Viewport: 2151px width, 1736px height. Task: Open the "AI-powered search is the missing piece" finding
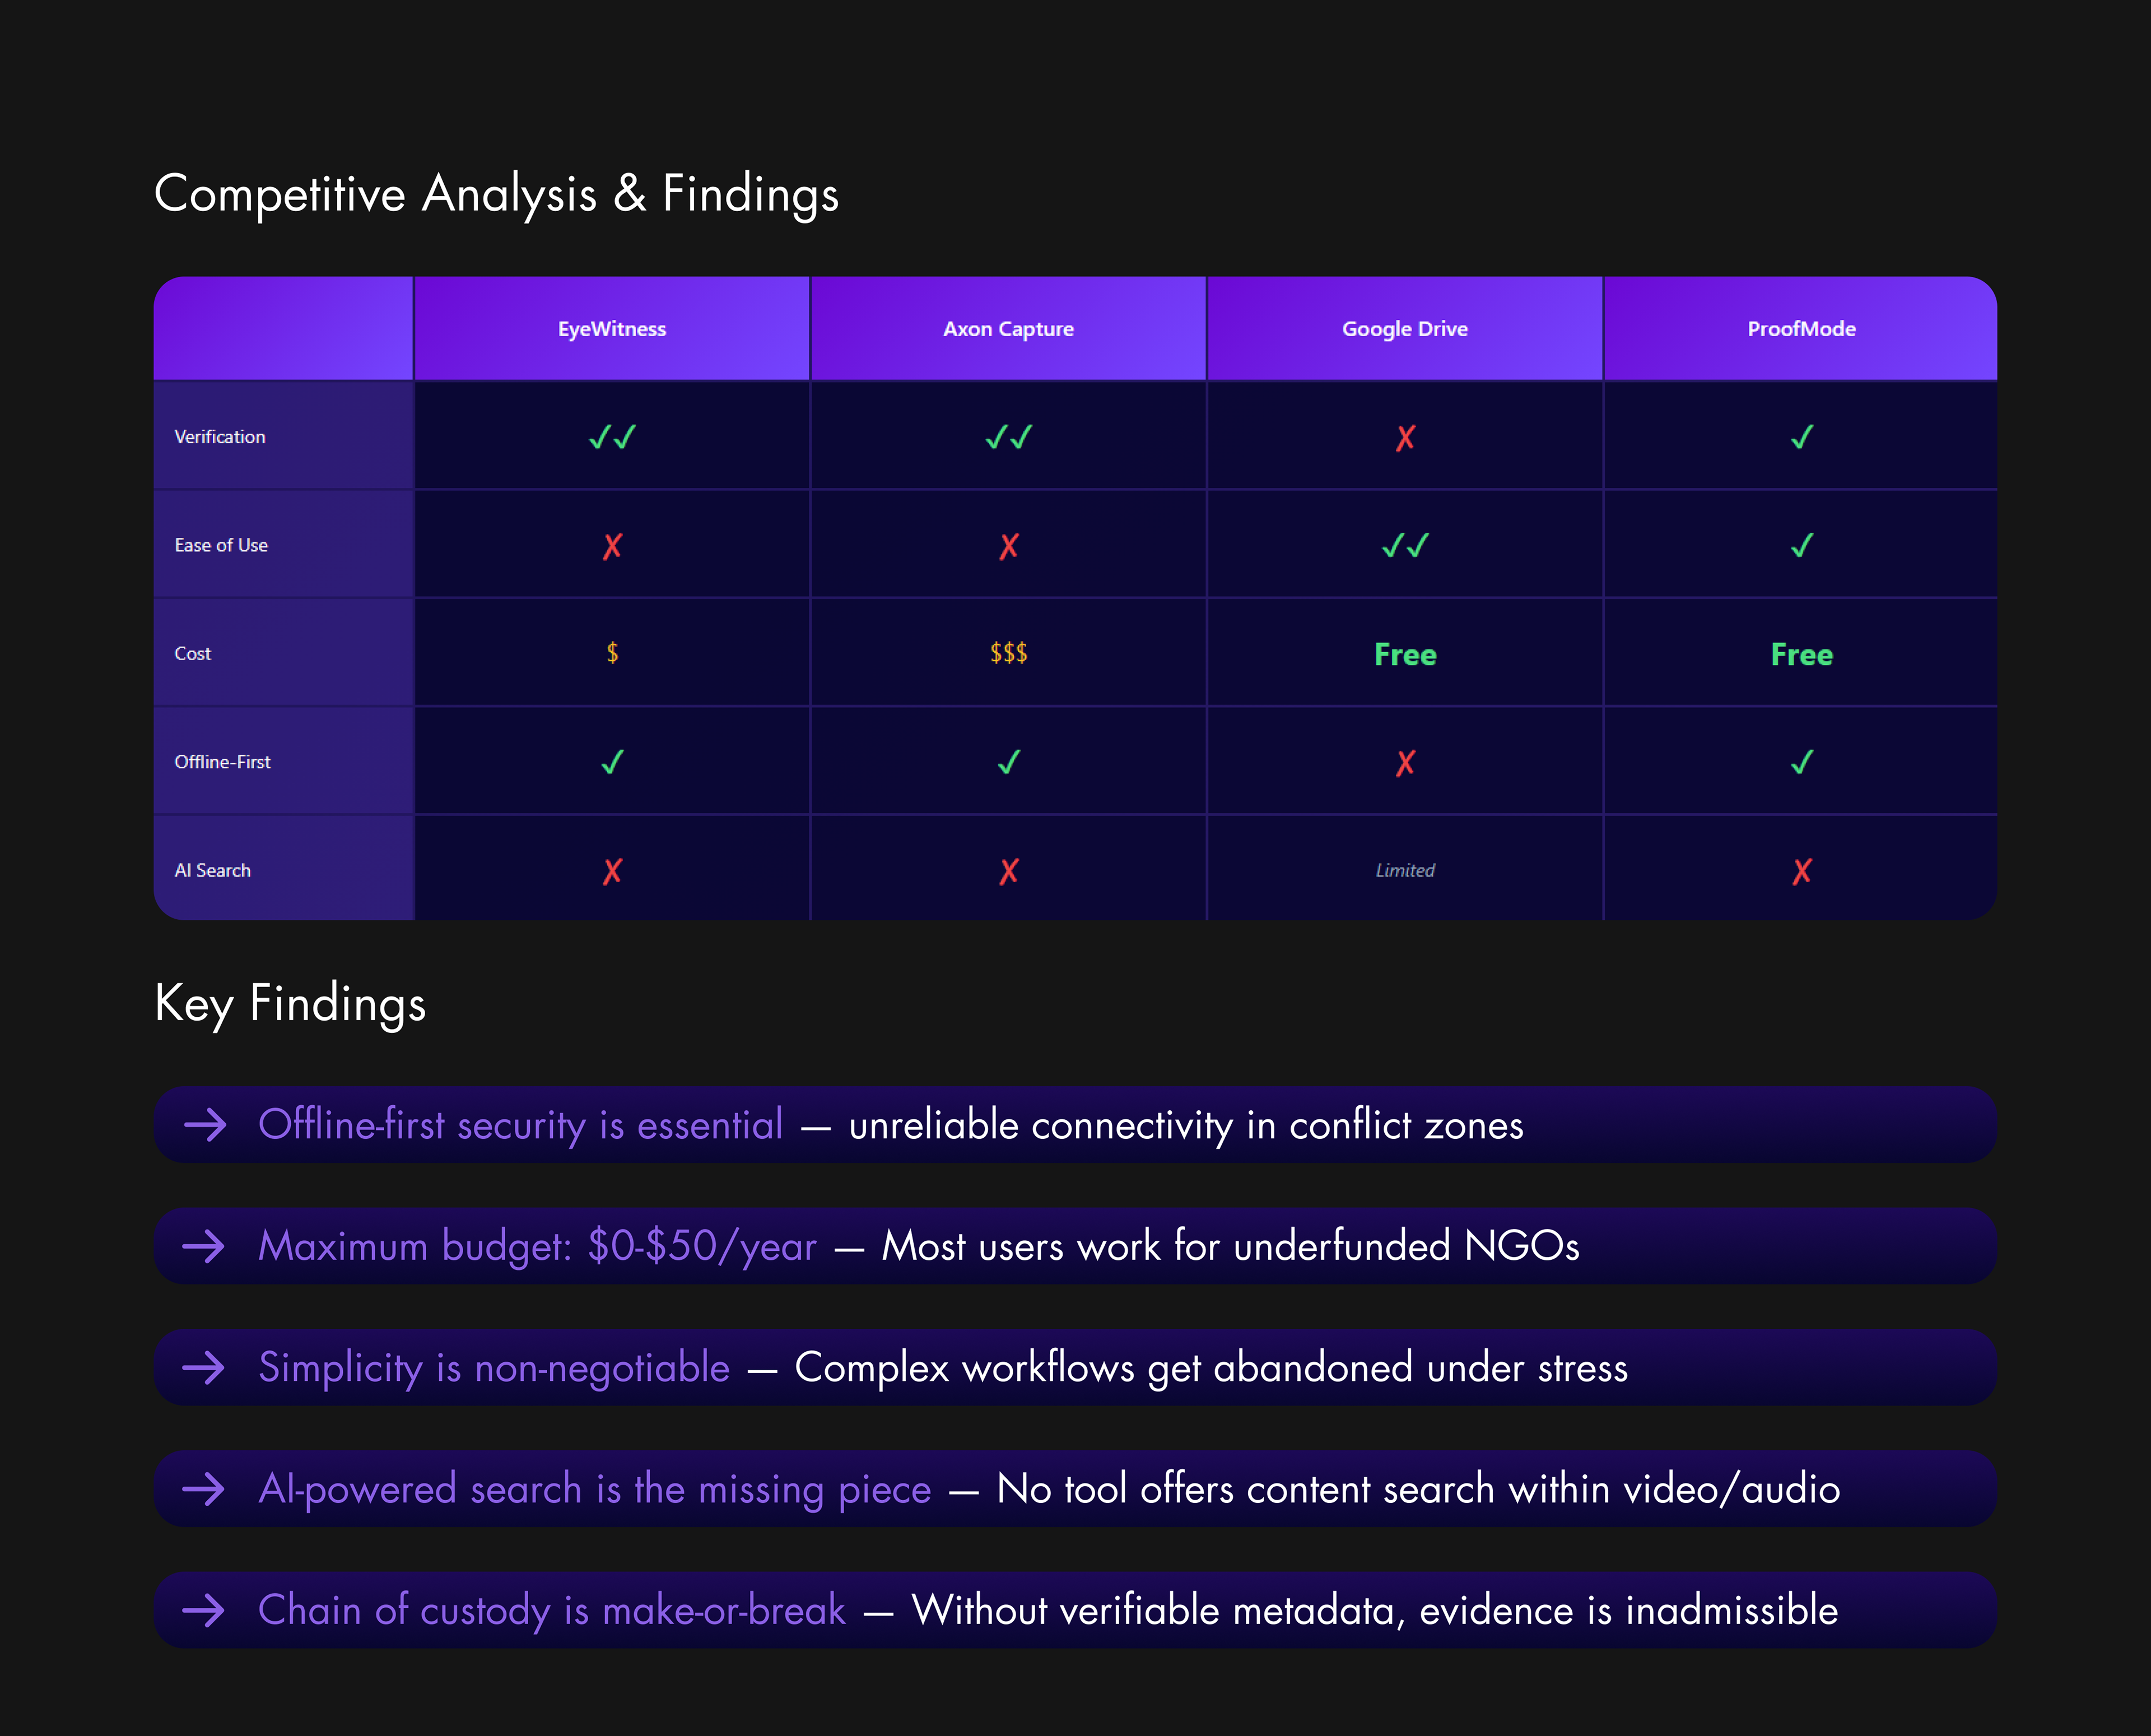point(594,1489)
